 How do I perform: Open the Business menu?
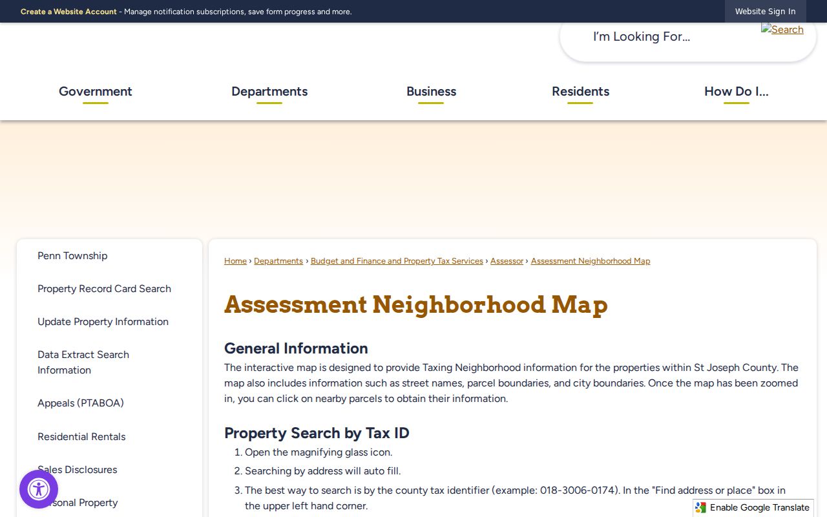(x=431, y=91)
